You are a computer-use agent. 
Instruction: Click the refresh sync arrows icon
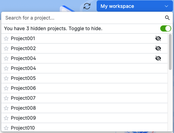tap(87, 6)
